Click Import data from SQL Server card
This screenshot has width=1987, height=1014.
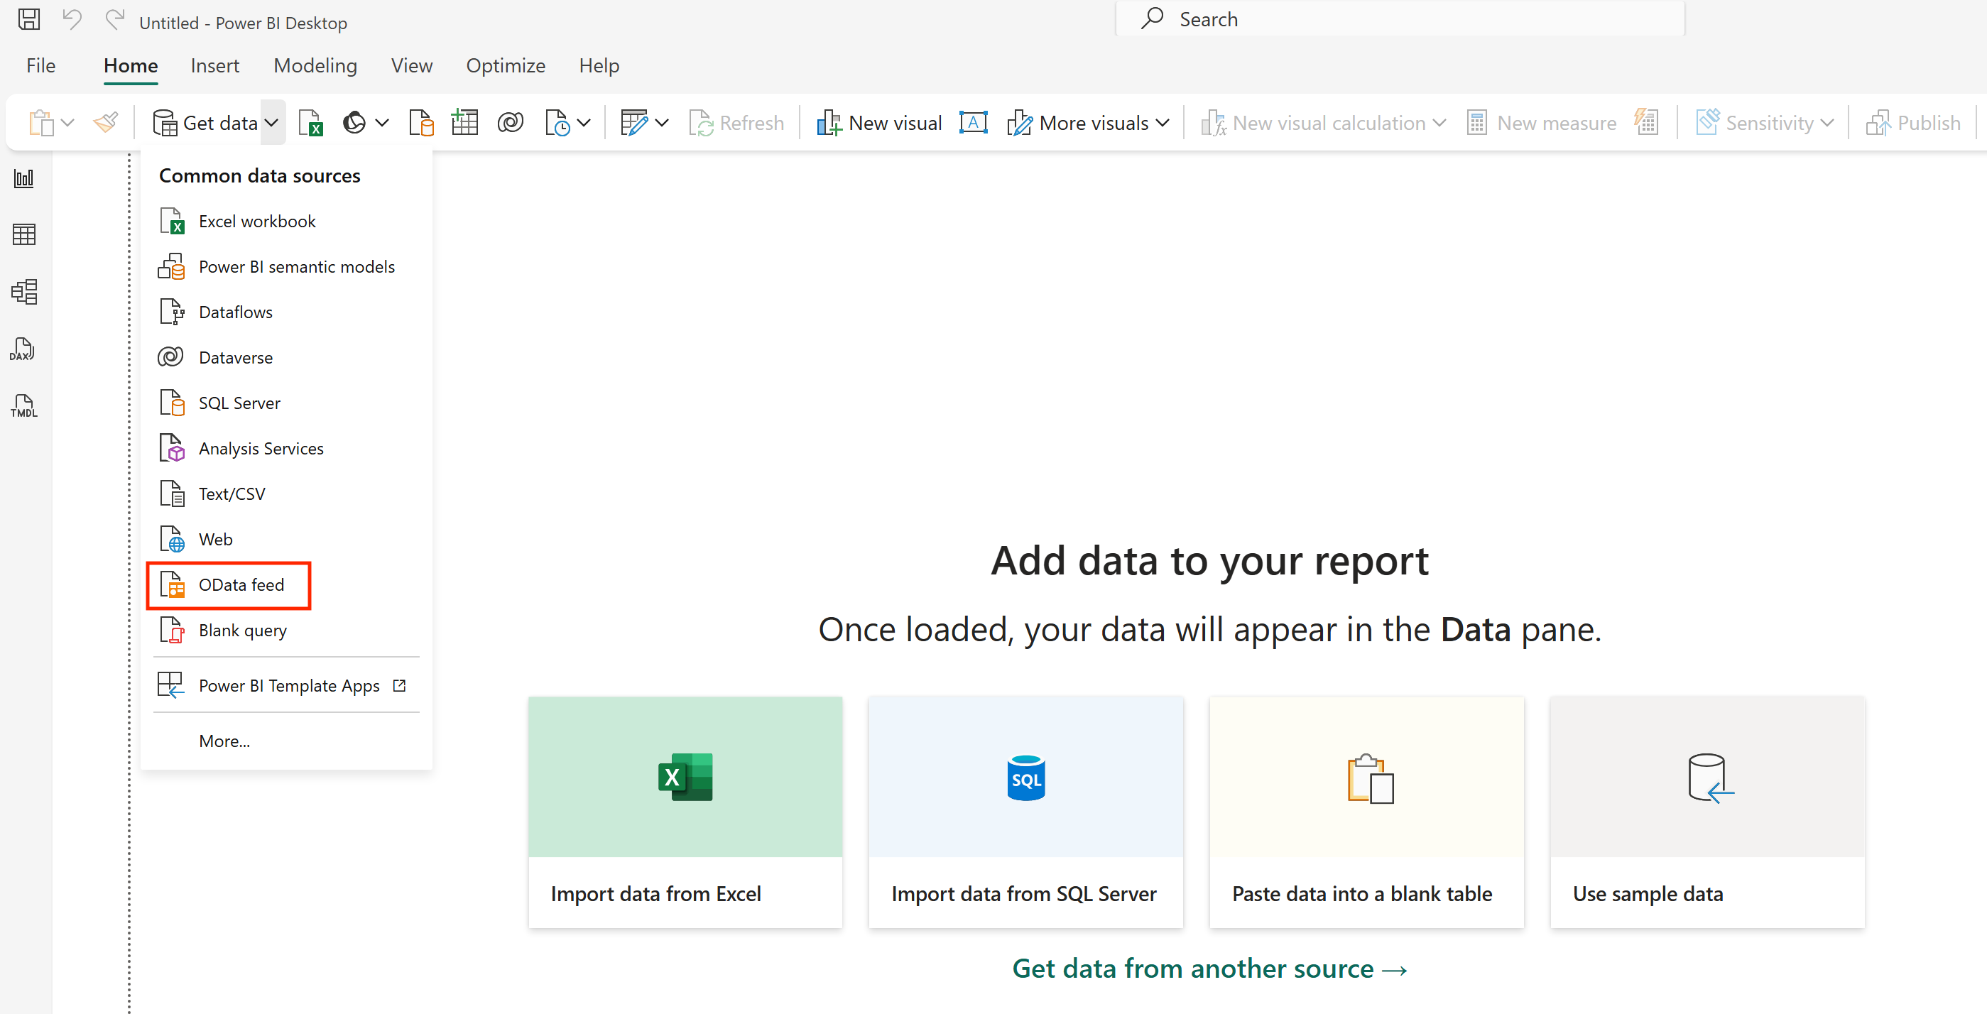pyautogui.click(x=1026, y=812)
